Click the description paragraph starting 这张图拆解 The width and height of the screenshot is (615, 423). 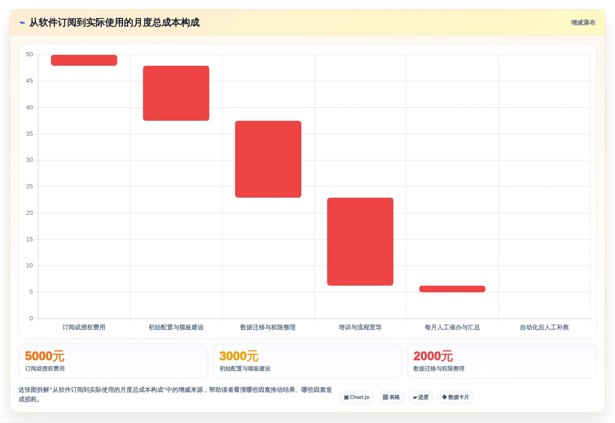click(175, 395)
